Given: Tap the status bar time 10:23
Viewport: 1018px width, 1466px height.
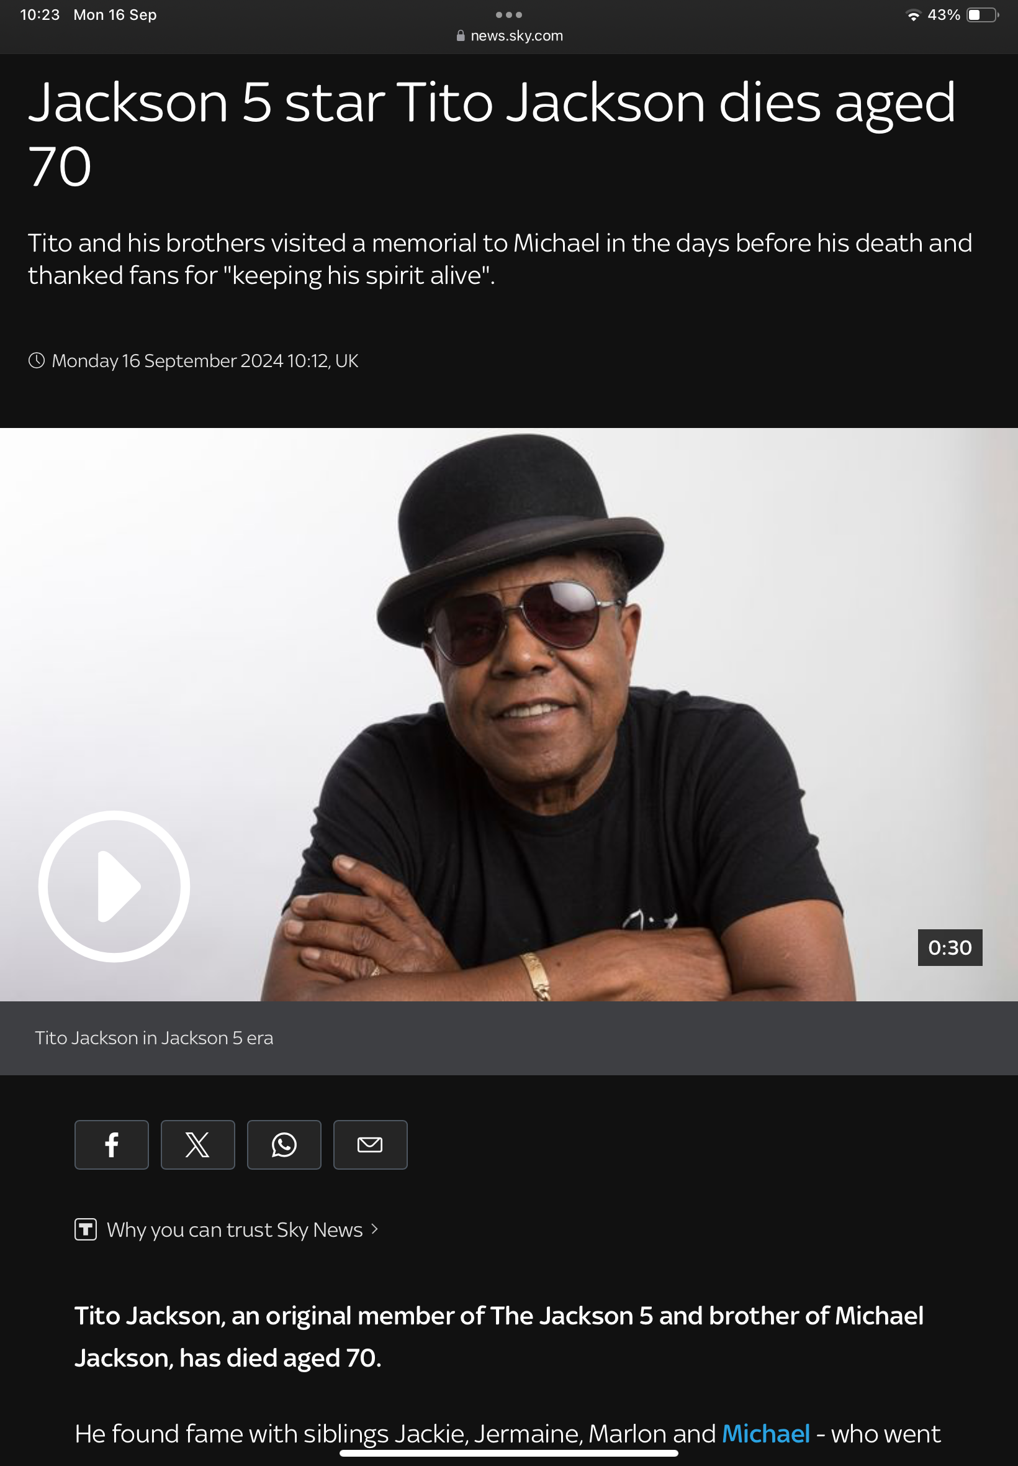Looking at the screenshot, I should coord(40,15).
